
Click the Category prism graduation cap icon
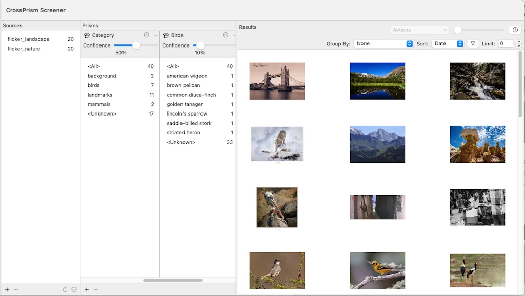(x=87, y=35)
